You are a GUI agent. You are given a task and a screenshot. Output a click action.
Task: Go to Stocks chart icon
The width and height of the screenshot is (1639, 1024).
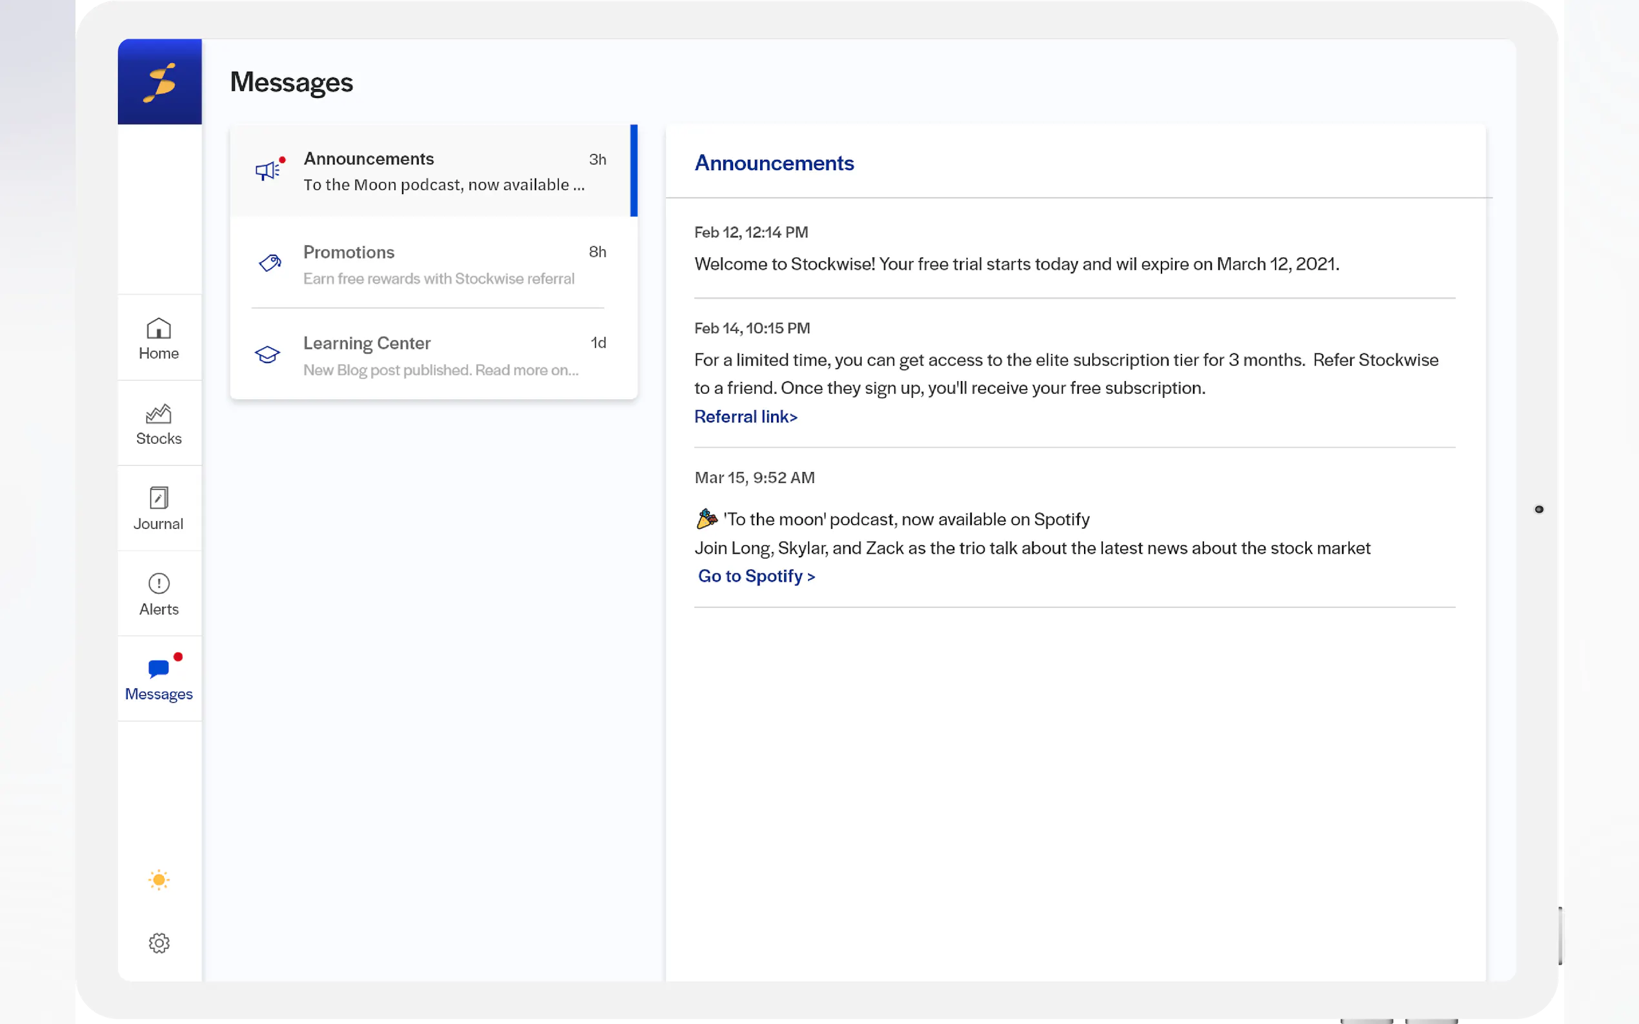click(159, 414)
